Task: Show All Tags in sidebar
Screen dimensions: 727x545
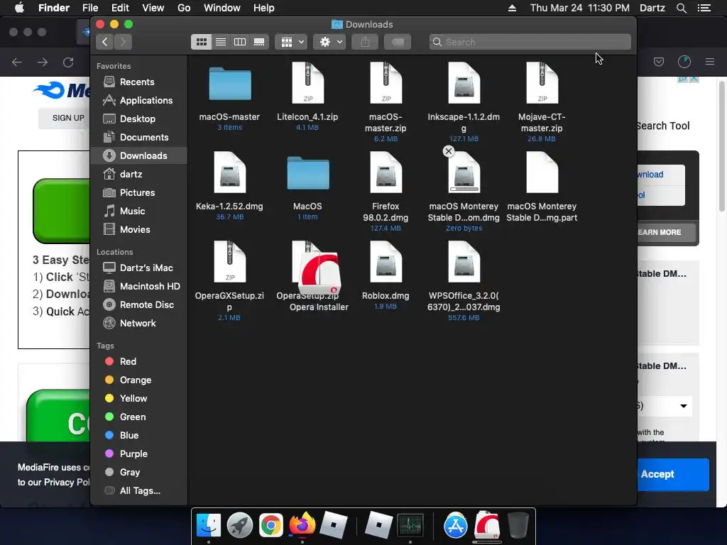Action: [x=138, y=491]
